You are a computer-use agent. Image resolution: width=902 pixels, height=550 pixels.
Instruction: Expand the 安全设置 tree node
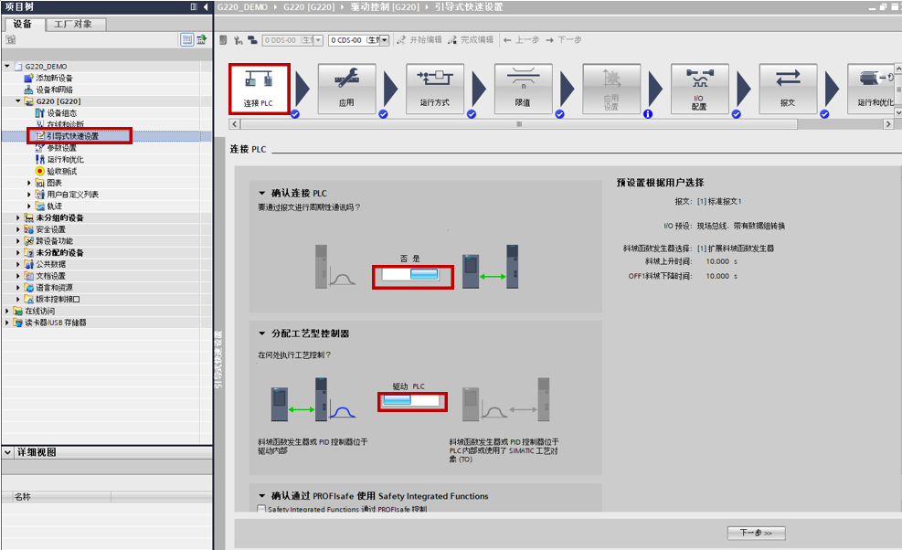point(19,229)
